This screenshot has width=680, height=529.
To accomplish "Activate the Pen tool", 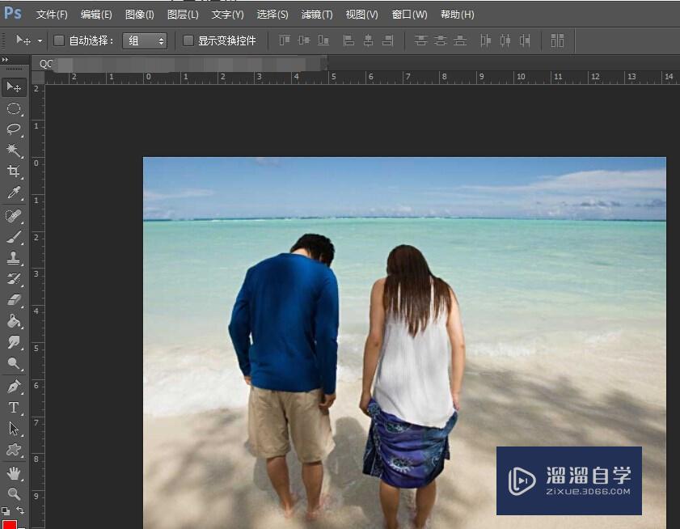I will (x=14, y=387).
